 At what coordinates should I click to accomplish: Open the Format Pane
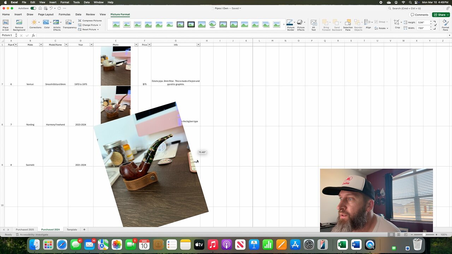coord(446,25)
